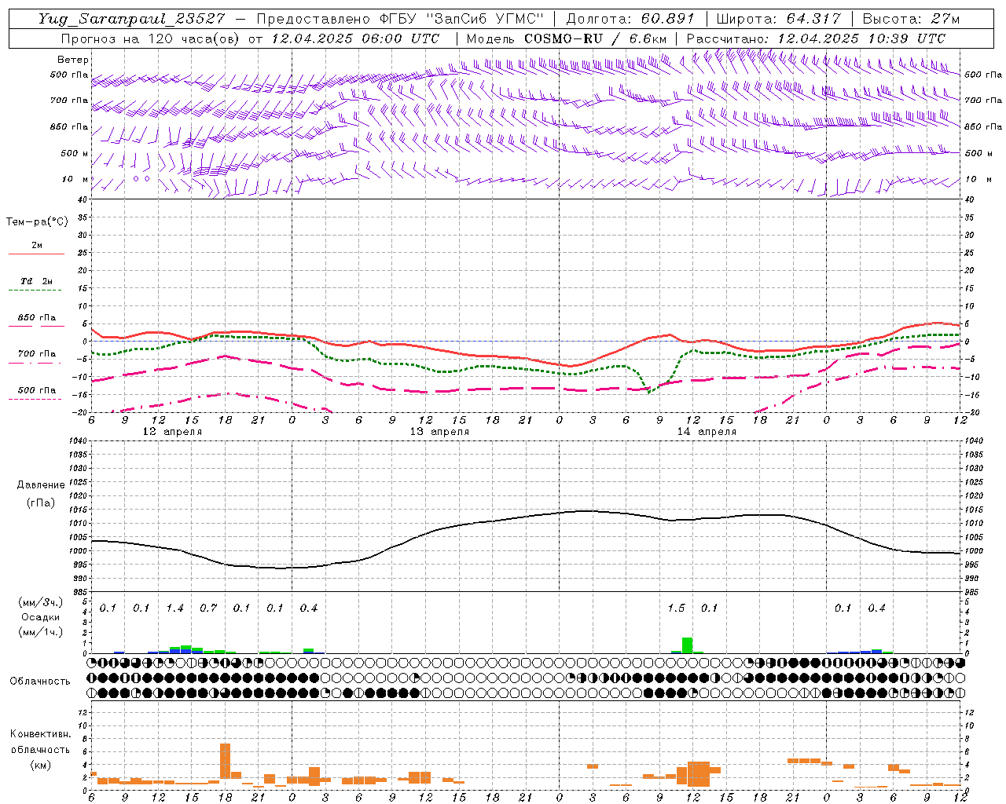1006x804 pixels.
Task: Click the Ветер wind panel label
Action: tap(73, 60)
